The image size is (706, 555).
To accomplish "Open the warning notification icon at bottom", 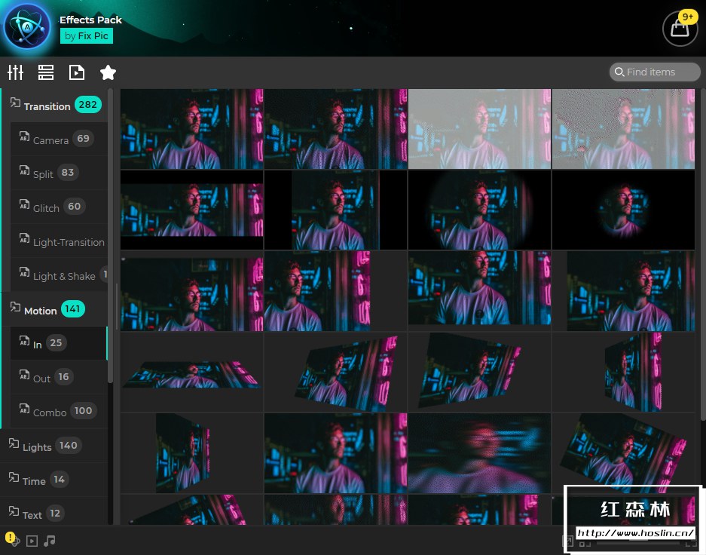I will [x=11, y=538].
